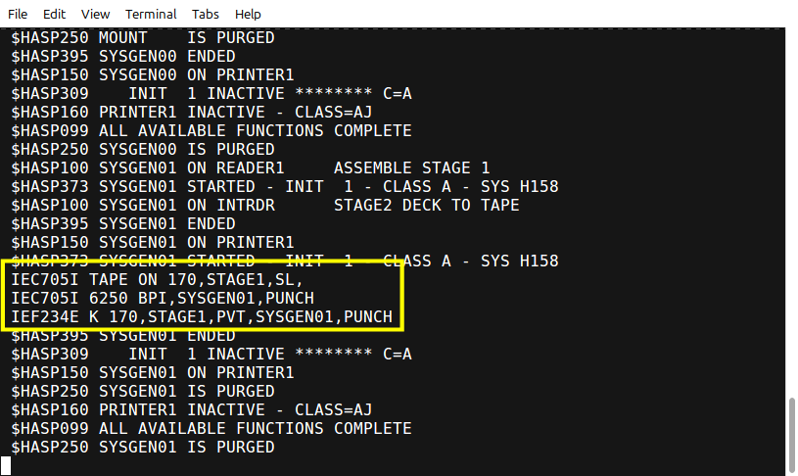The image size is (798, 476).
Task: Click the IEF234E K 170,STAGE1 line
Action: pyautogui.click(x=202, y=316)
